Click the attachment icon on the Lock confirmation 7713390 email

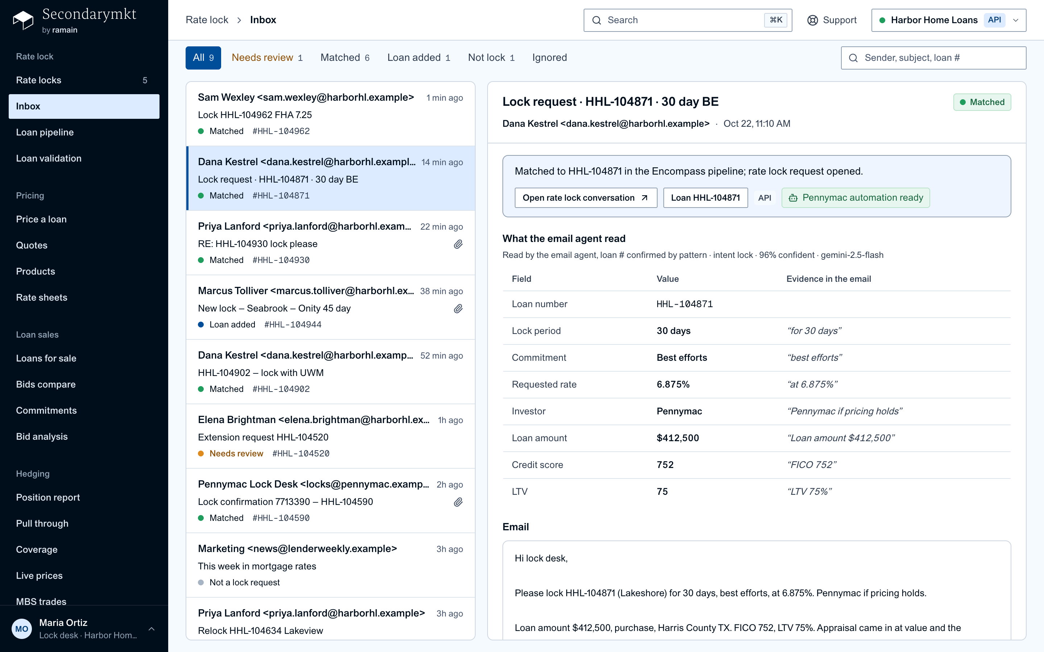pos(458,502)
